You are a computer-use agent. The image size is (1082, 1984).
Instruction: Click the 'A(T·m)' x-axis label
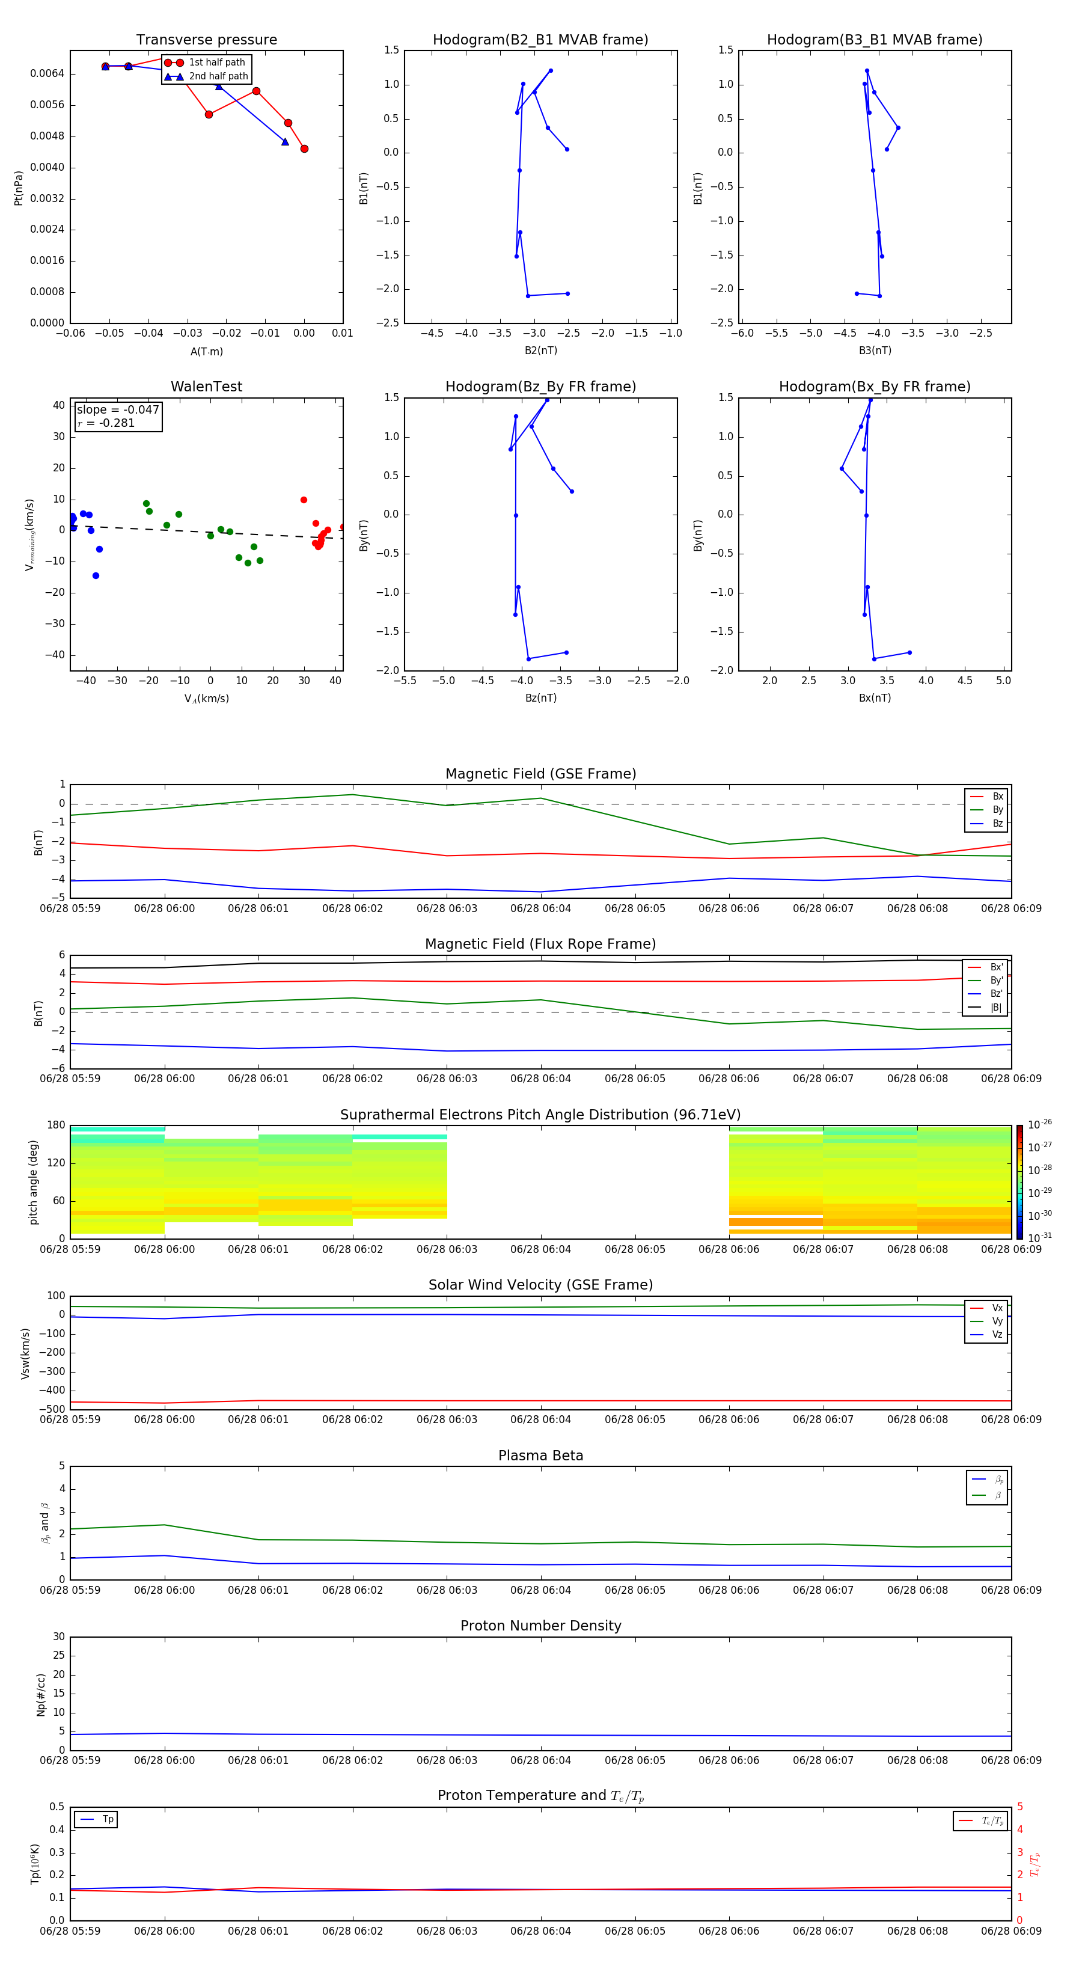pos(206,352)
